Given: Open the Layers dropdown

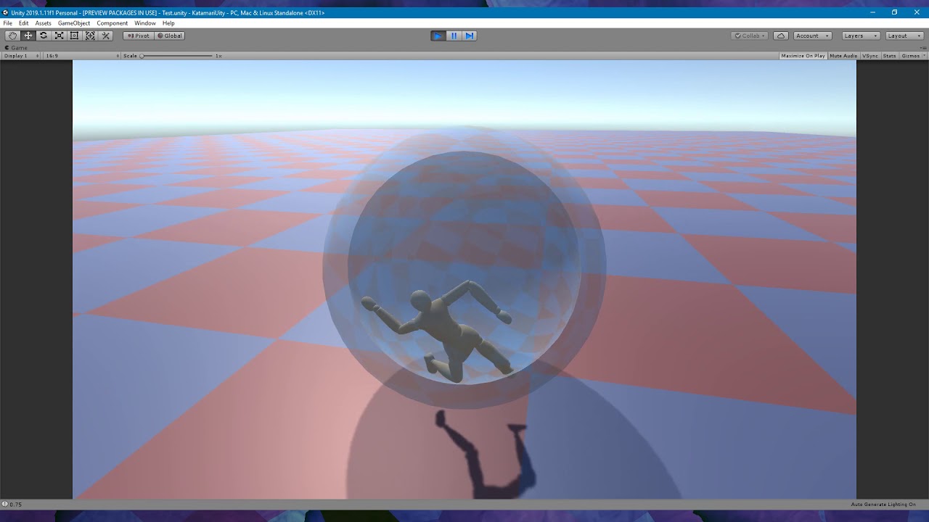Looking at the screenshot, I should pos(861,36).
